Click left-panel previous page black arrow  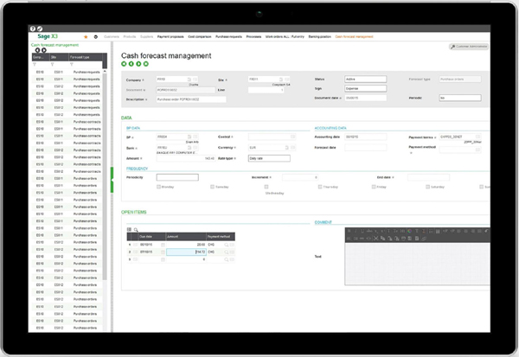tap(37, 50)
